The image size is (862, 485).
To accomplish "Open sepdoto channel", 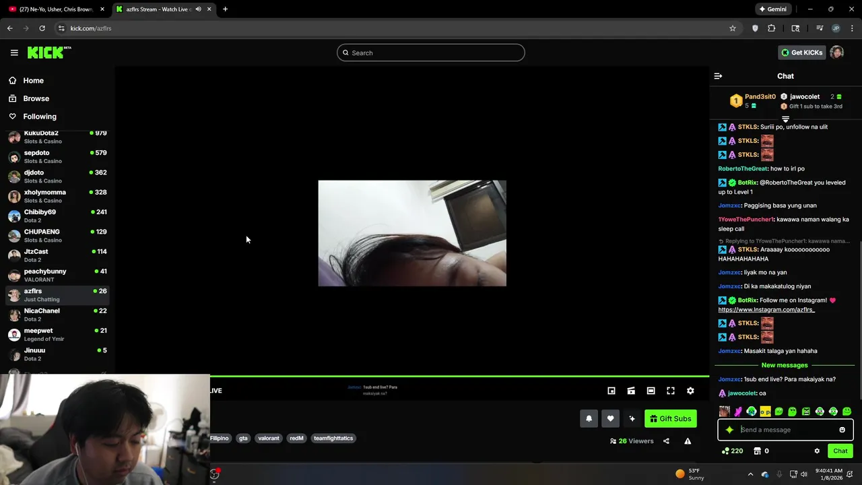I will click(57, 157).
